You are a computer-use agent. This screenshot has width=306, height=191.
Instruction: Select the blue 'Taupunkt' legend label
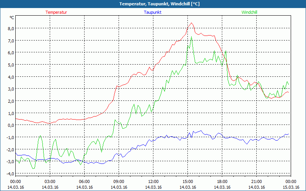pyautogui.click(x=153, y=12)
